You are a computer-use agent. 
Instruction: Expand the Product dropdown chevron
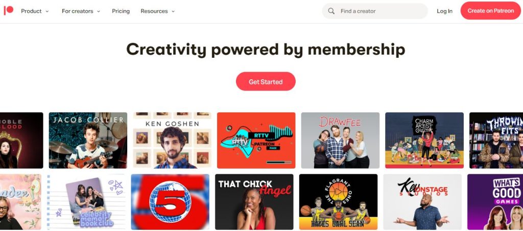[x=47, y=11]
